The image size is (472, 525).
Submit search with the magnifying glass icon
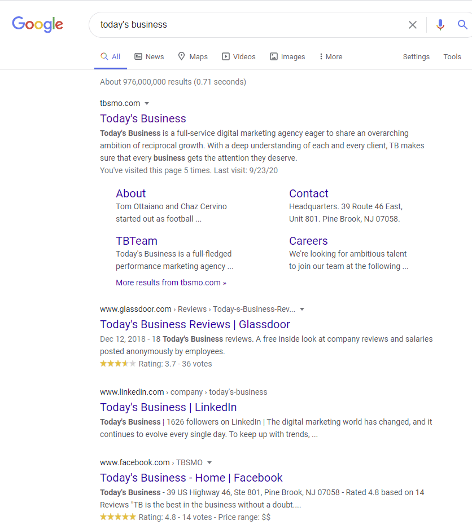click(x=462, y=24)
